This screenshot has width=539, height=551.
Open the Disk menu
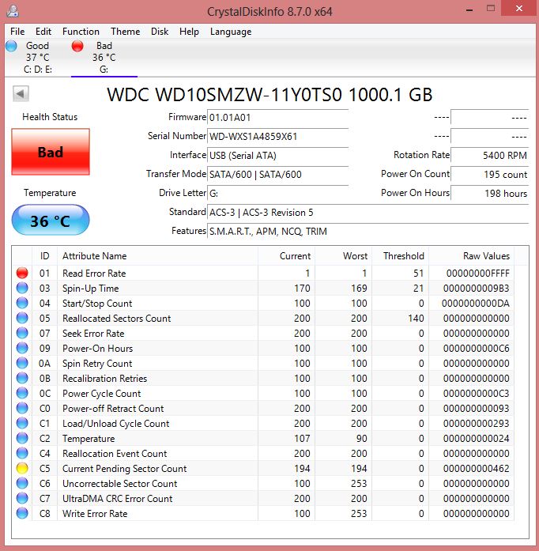[160, 32]
